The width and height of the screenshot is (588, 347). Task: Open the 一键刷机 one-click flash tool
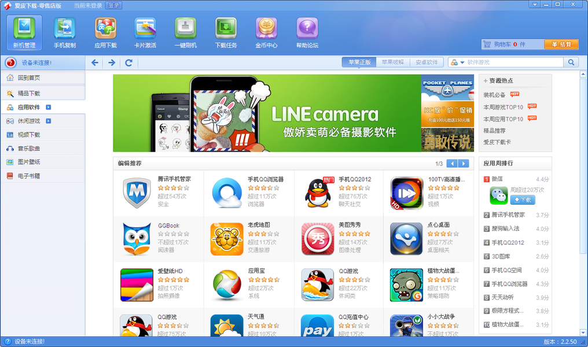click(186, 32)
